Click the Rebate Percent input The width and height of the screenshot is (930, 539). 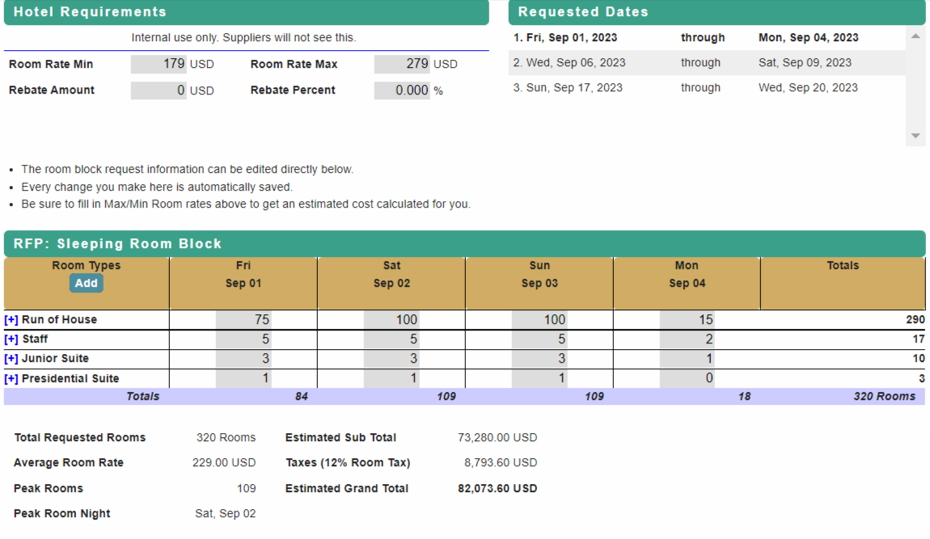click(402, 91)
